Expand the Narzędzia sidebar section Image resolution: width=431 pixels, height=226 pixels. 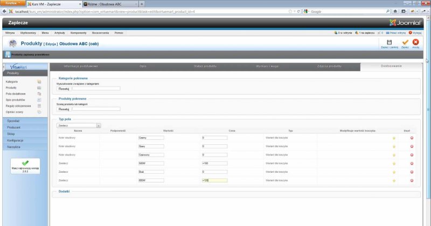pyautogui.click(x=14, y=146)
